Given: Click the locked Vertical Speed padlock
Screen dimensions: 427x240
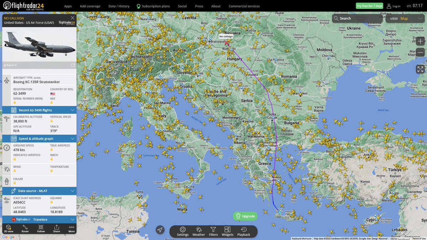Looking at the screenshot, I should (52, 121).
